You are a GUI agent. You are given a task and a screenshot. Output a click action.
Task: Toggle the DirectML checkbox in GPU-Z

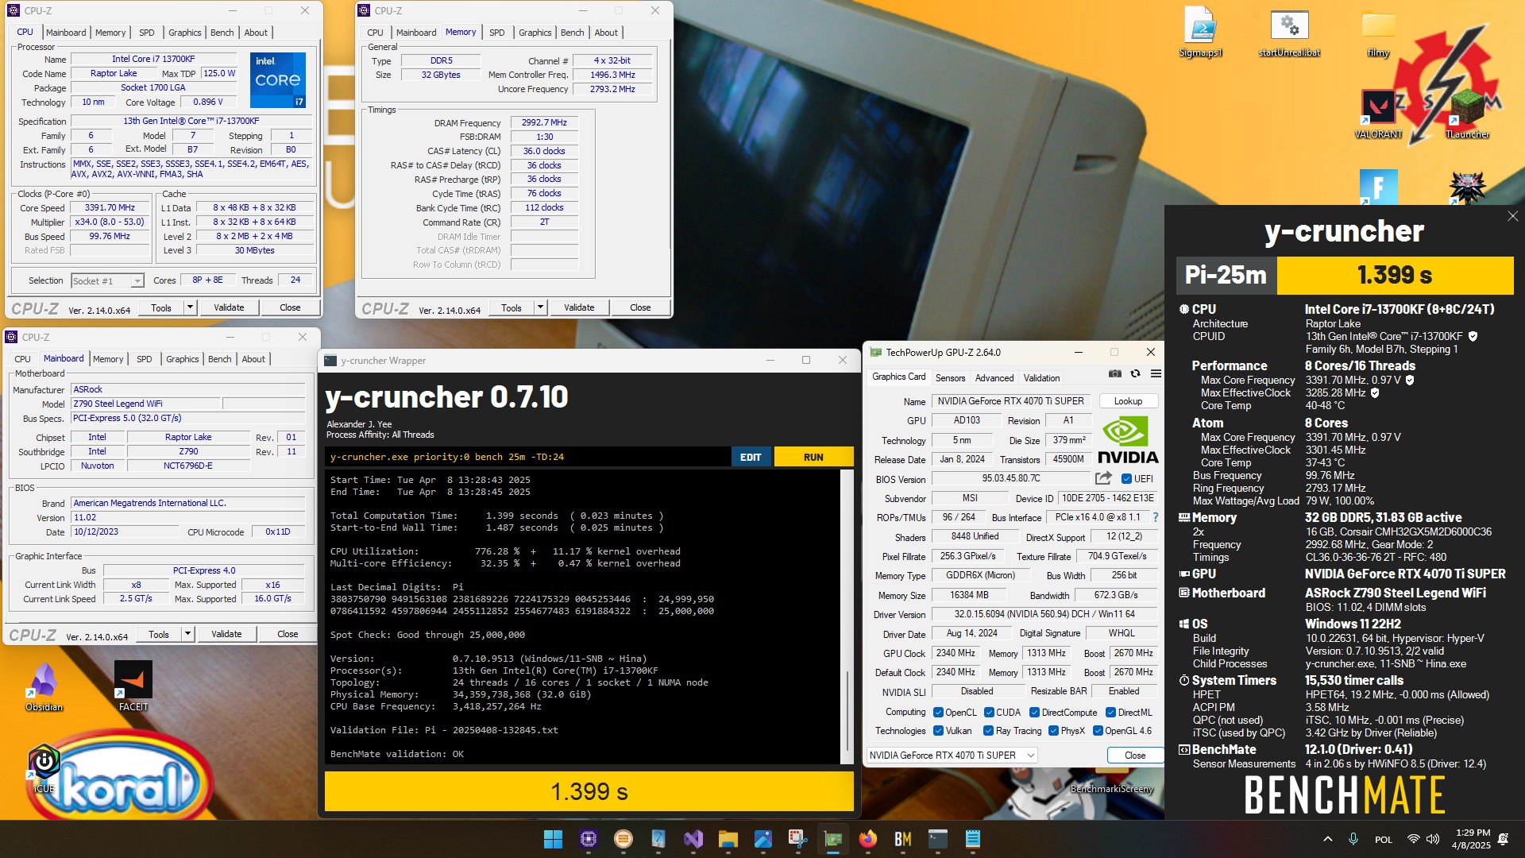(1110, 713)
